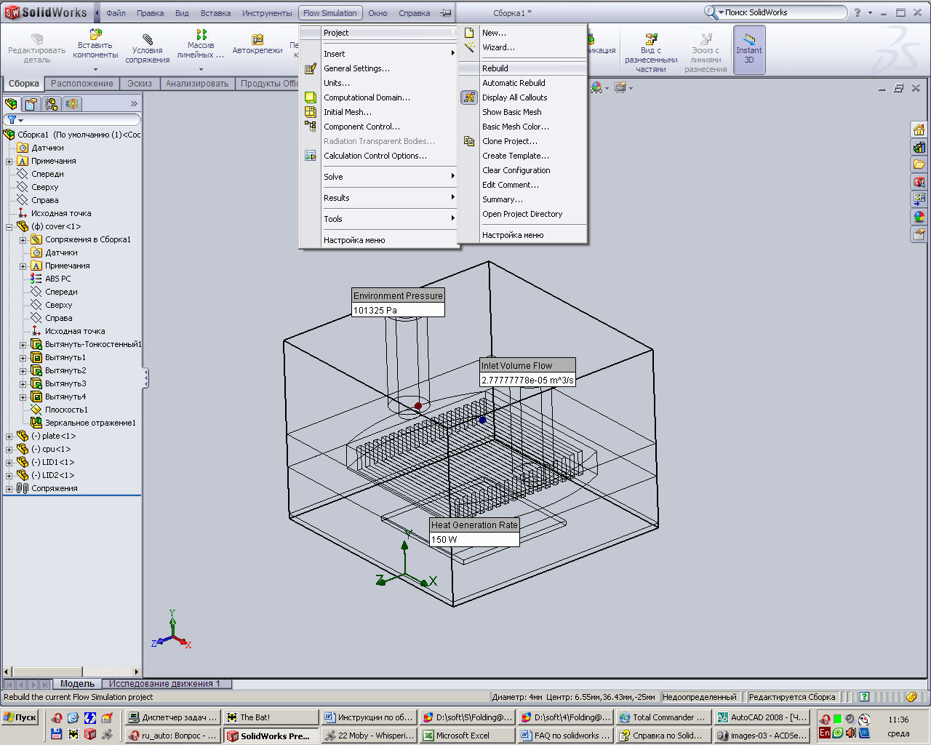Image resolution: width=931 pixels, height=745 pixels.
Task: Open dropdown arrow under Вставить компоненты
Action: pyautogui.click(x=95, y=69)
